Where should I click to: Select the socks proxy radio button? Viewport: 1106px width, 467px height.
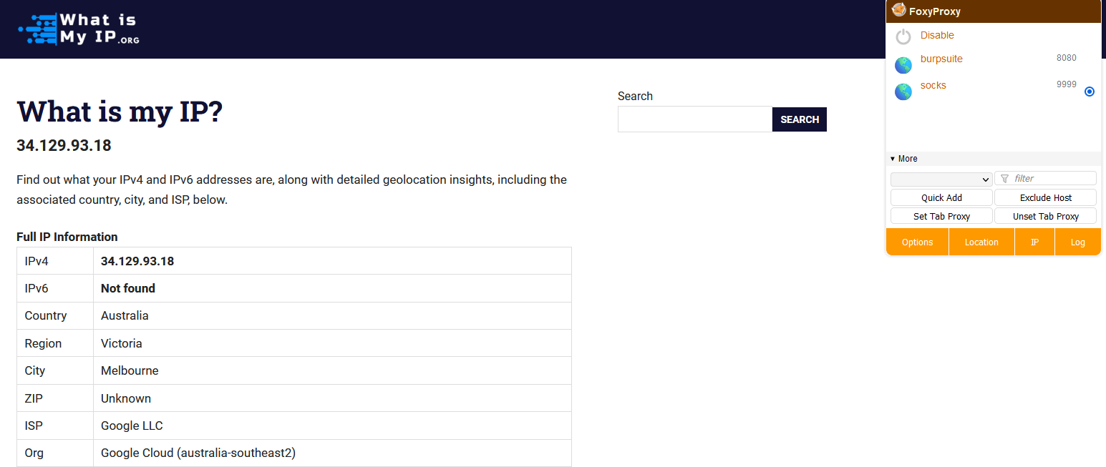pyautogui.click(x=1089, y=92)
